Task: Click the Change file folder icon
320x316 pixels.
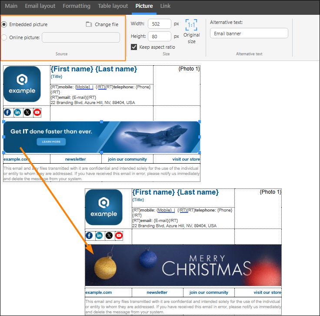Action: point(89,24)
